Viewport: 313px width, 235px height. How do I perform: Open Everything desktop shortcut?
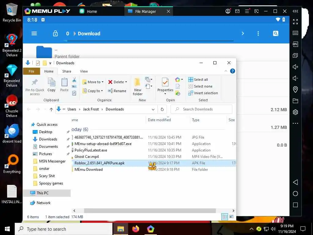pyautogui.click(x=12, y=164)
